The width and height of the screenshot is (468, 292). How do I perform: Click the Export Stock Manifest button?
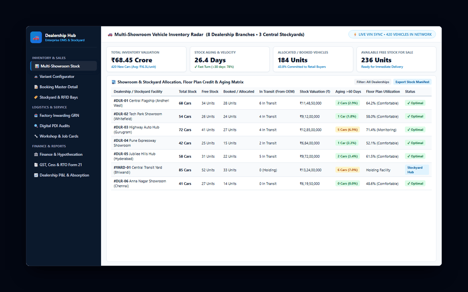tap(412, 82)
